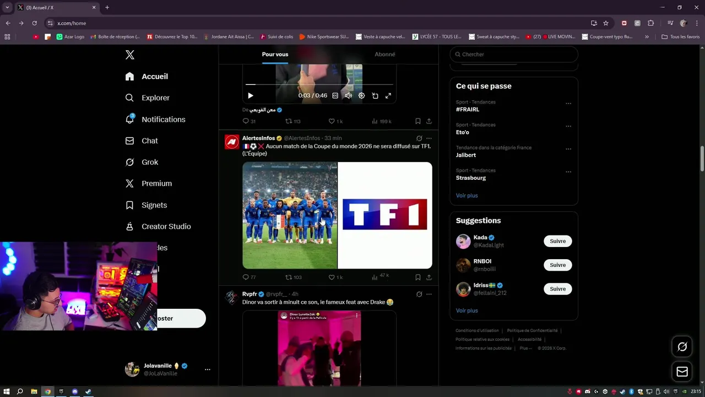Open the French team photo
This screenshot has width=705, height=397.
coord(290,215)
